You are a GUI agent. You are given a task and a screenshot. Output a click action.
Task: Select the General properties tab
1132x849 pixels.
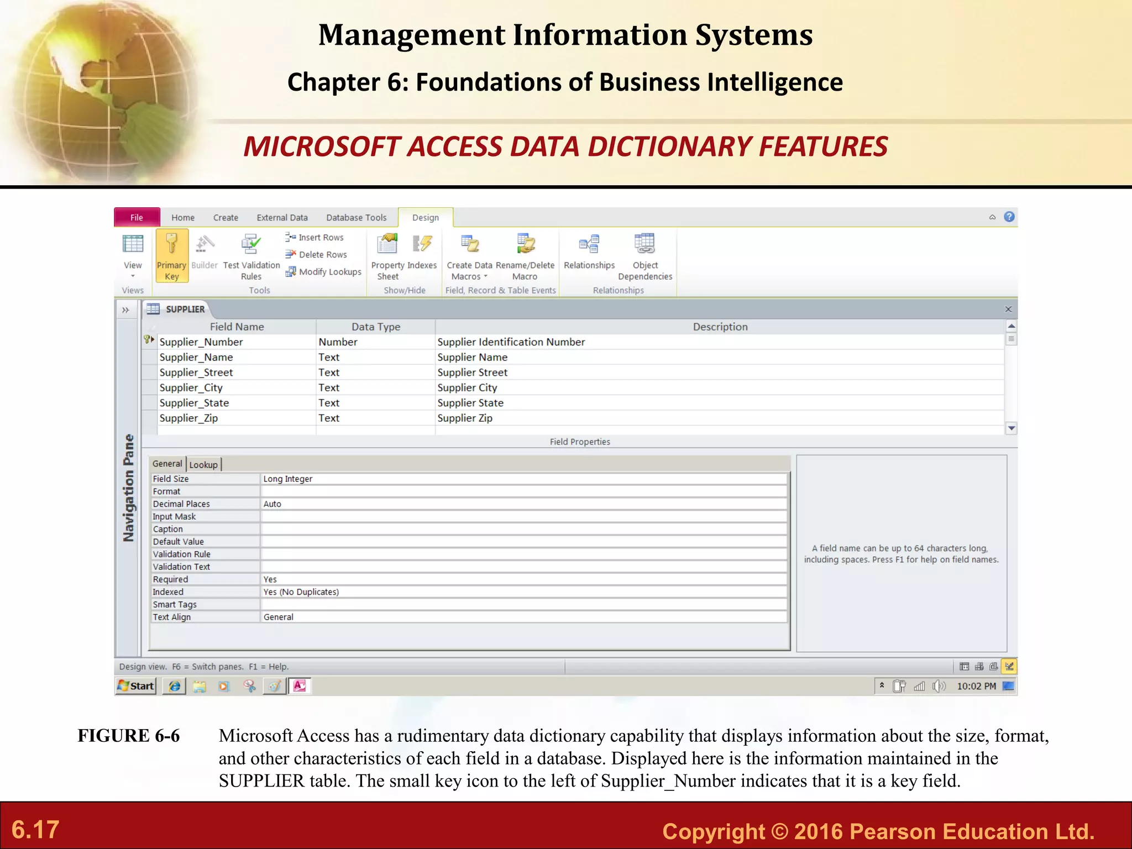[x=167, y=464]
